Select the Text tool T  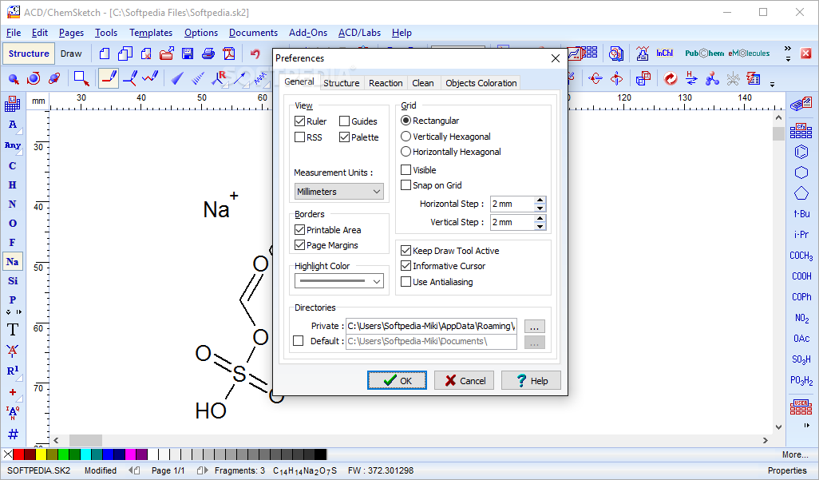click(13, 329)
